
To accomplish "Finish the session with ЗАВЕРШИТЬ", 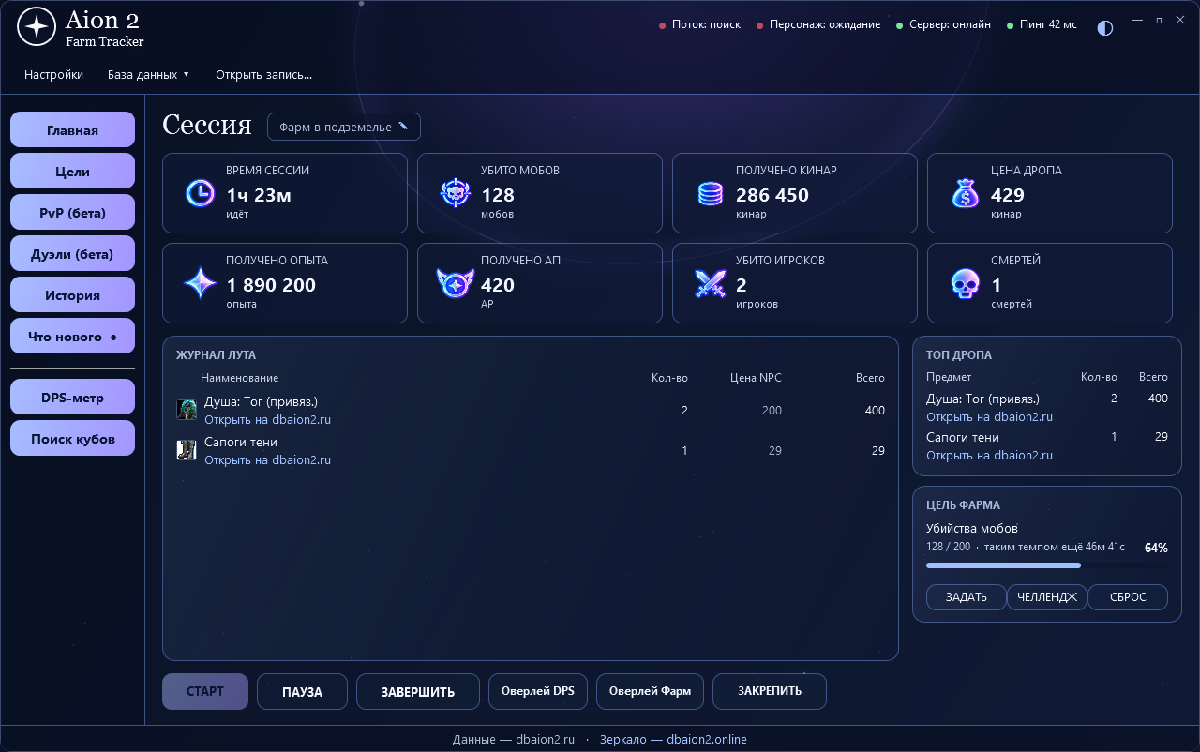I will (418, 692).
